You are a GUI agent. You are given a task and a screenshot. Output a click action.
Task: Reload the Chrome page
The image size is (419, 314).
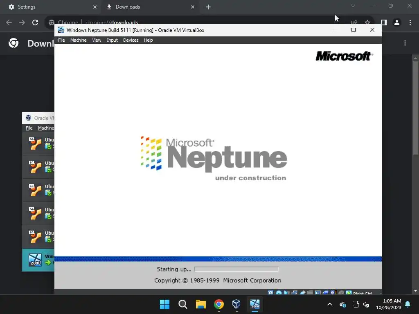click(35, 22)
